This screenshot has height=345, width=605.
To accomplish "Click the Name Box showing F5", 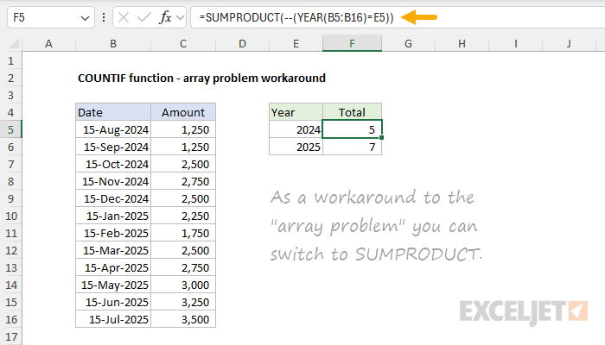I will pos(50,17).
